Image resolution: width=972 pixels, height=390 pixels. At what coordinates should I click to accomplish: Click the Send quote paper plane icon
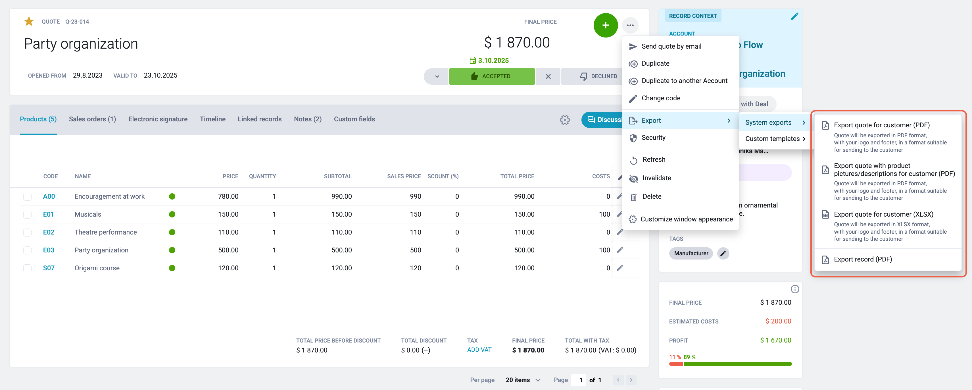coord(633,46)
